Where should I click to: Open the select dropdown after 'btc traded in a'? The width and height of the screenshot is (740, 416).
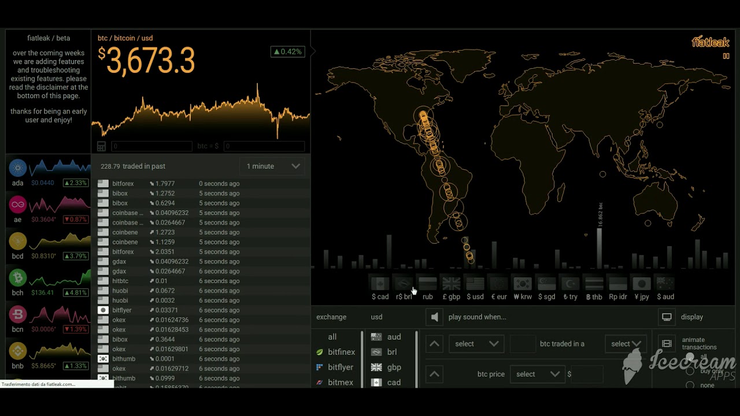point(625,344)
